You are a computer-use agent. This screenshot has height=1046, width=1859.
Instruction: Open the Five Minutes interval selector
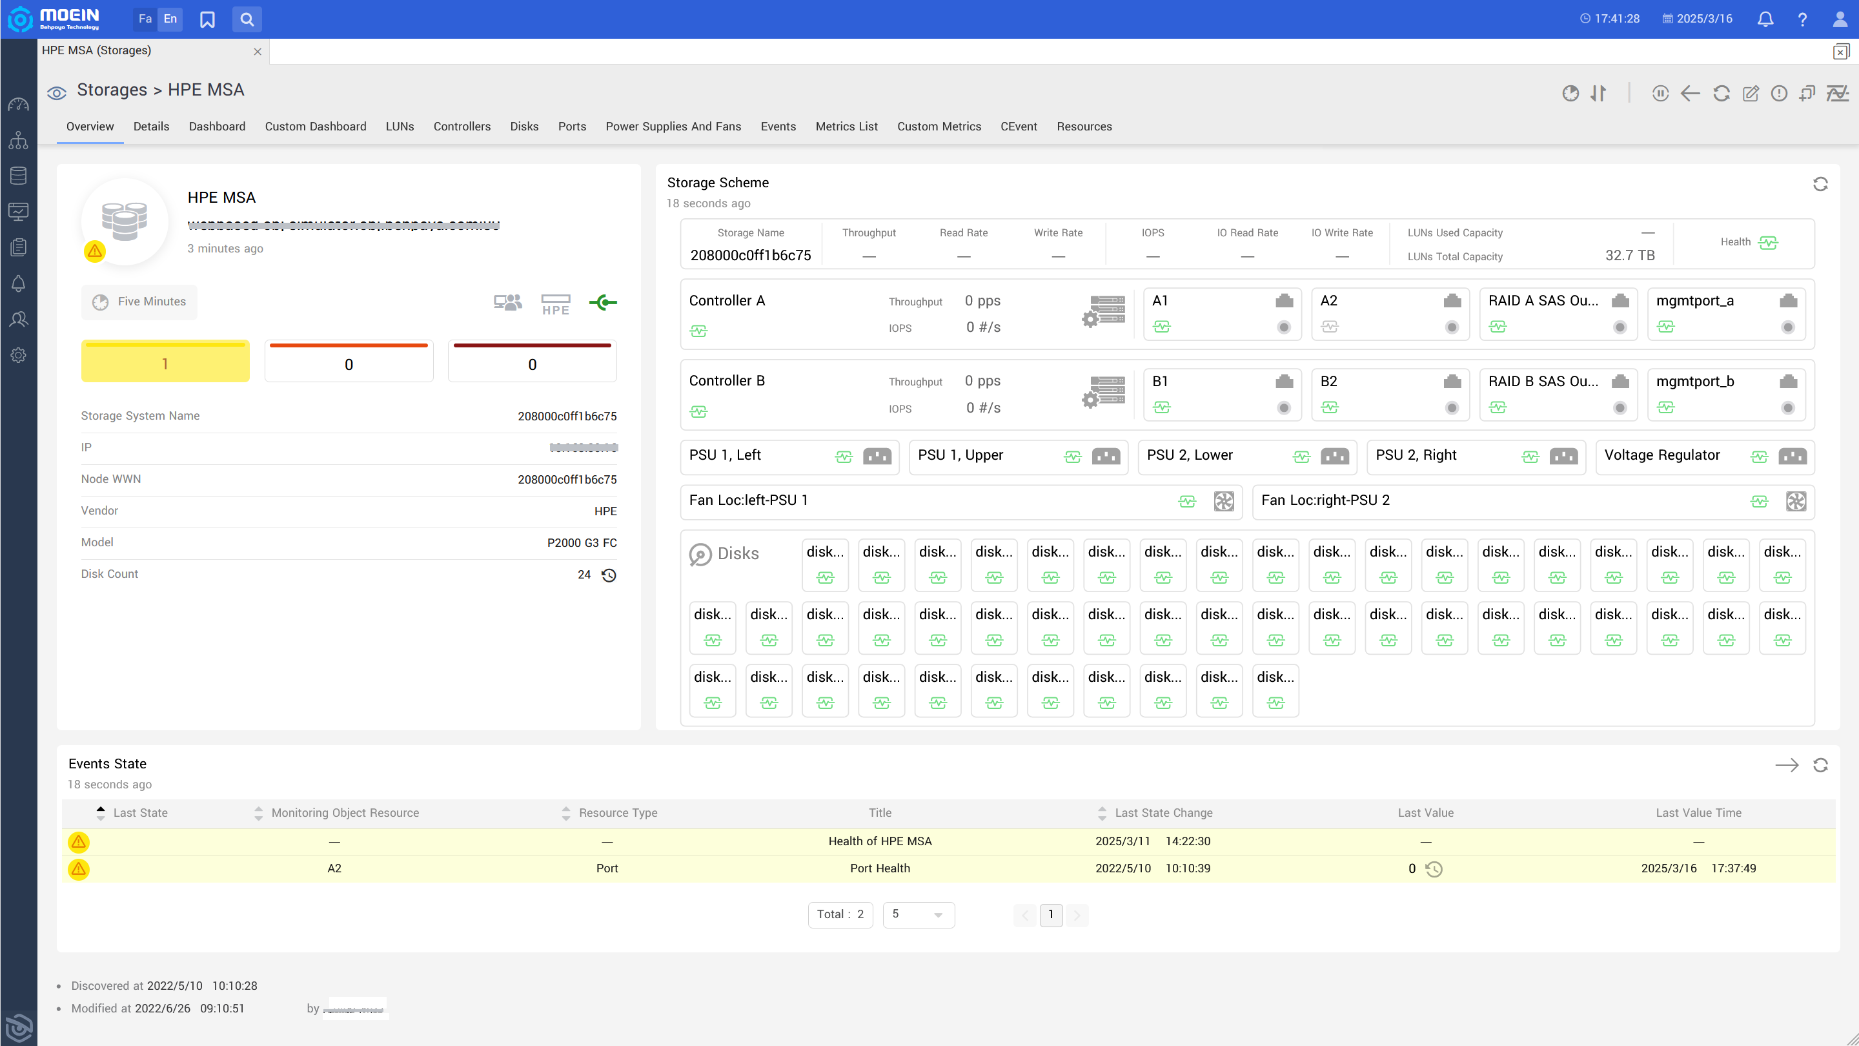coord(139,302)
